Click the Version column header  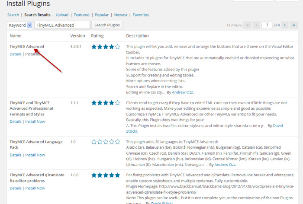click(77, 36)
